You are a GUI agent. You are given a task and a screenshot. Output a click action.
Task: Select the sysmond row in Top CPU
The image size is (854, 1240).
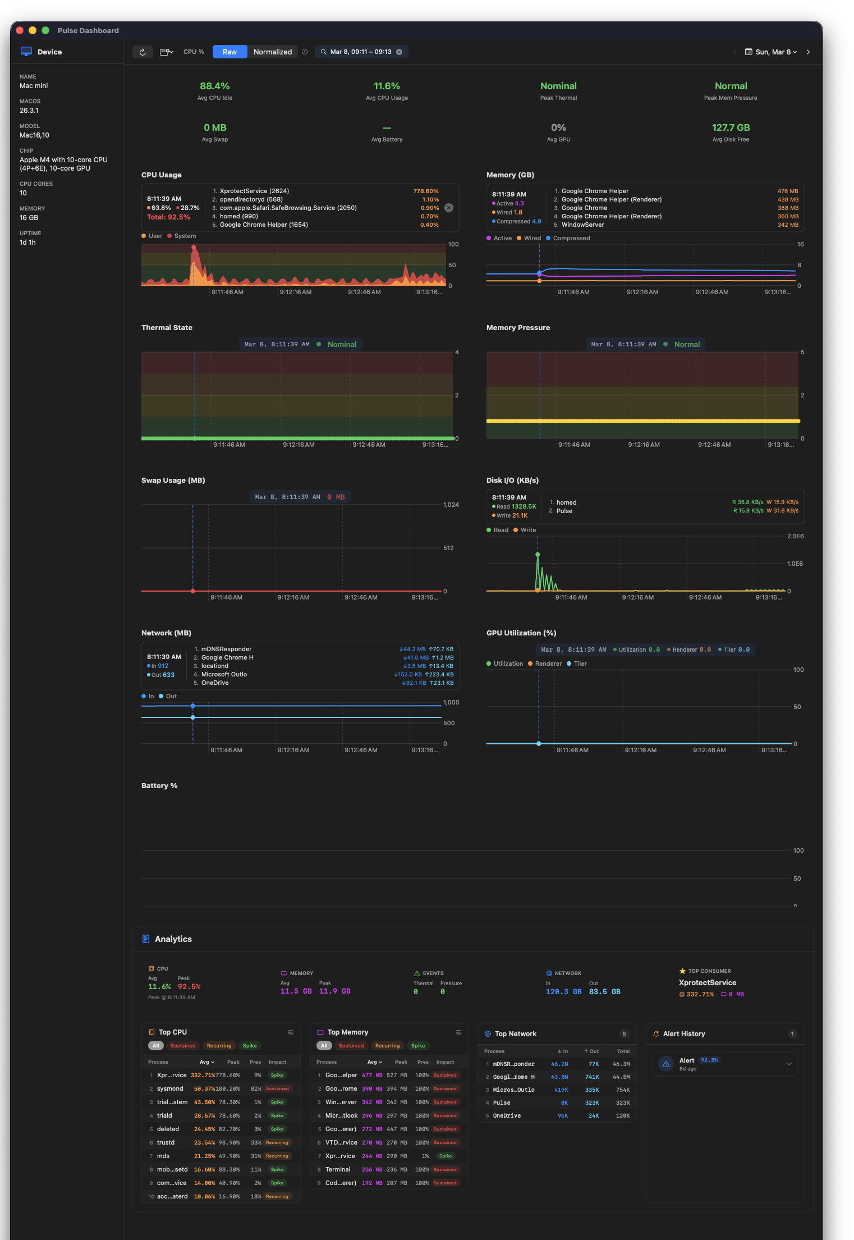pos(221,1088)
